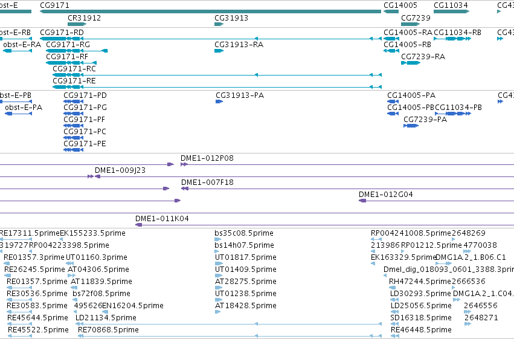Click protein CG9171-PF
This screenshot has width=514, height=339.
pyautogui.click(x=84, y=120)
